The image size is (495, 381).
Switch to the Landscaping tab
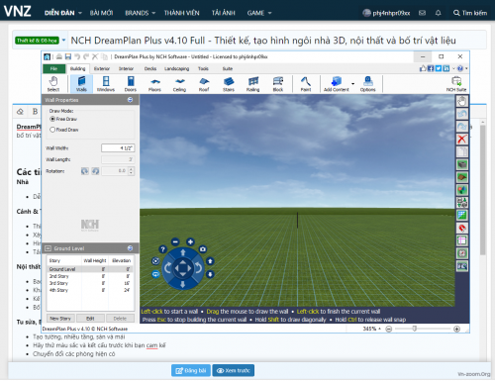tap(176, 68)
